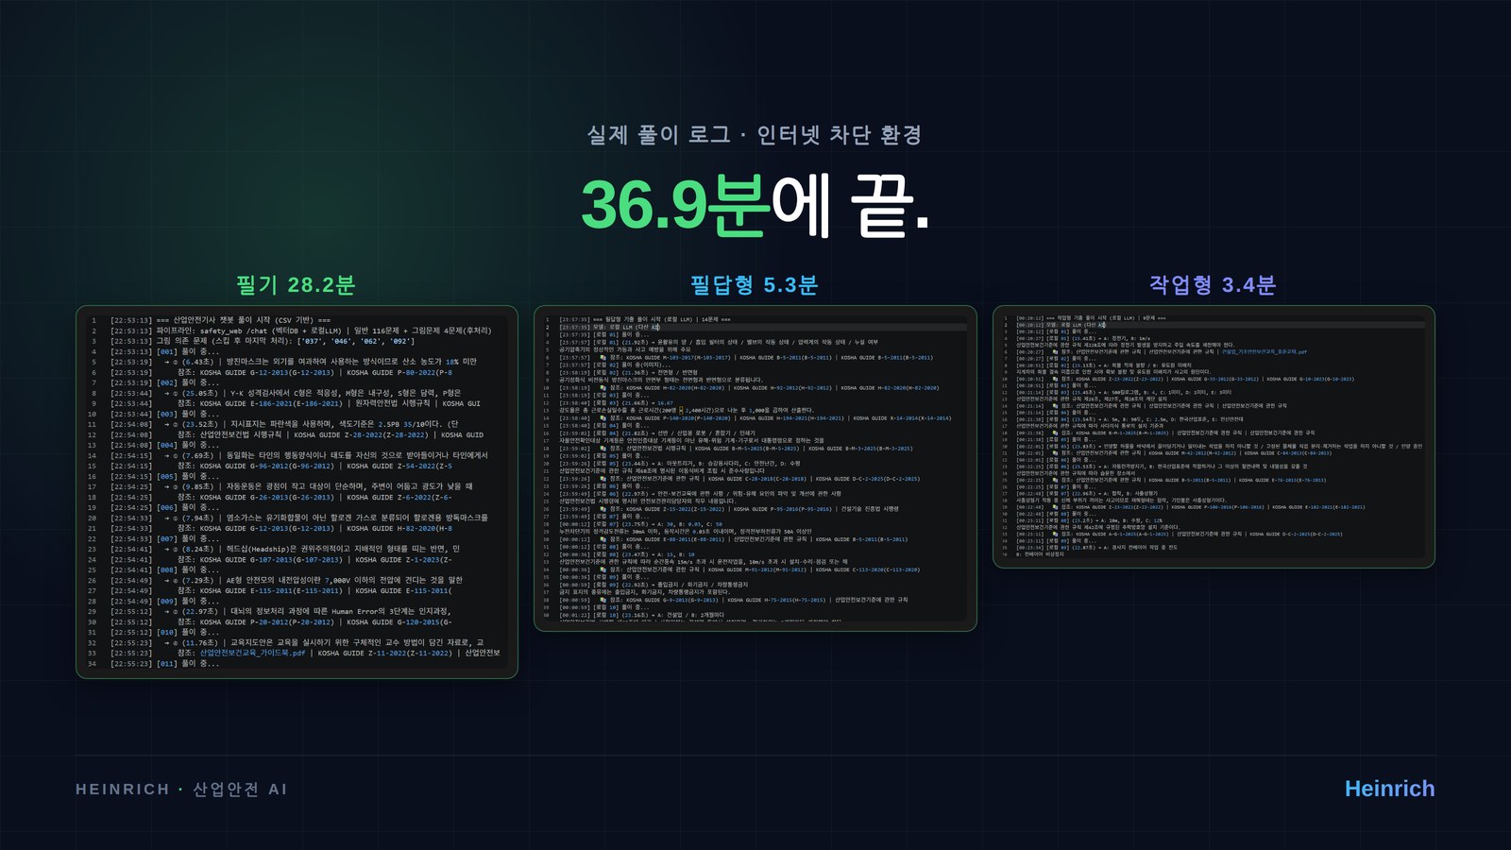Click the '필기 28.2분' heading
This screenshot has height=850, width=1511.
(296, 284)
